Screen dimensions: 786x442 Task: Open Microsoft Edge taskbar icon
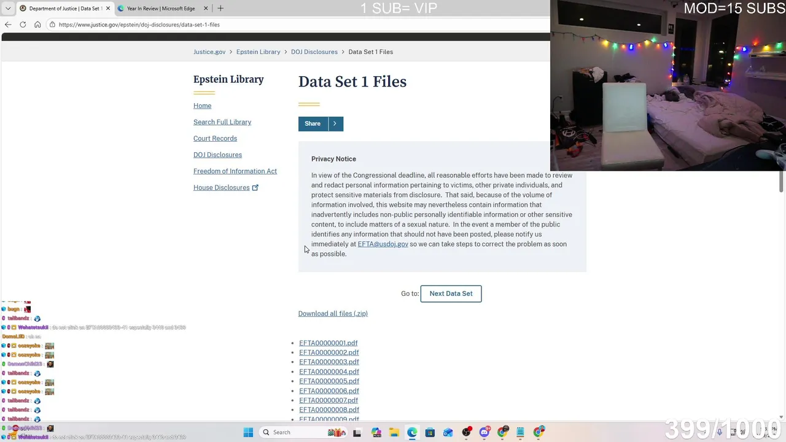coord(412,432)
